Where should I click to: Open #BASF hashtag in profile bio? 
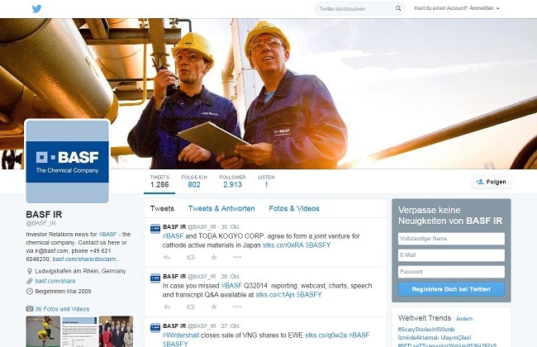click(x=107, y=235)
